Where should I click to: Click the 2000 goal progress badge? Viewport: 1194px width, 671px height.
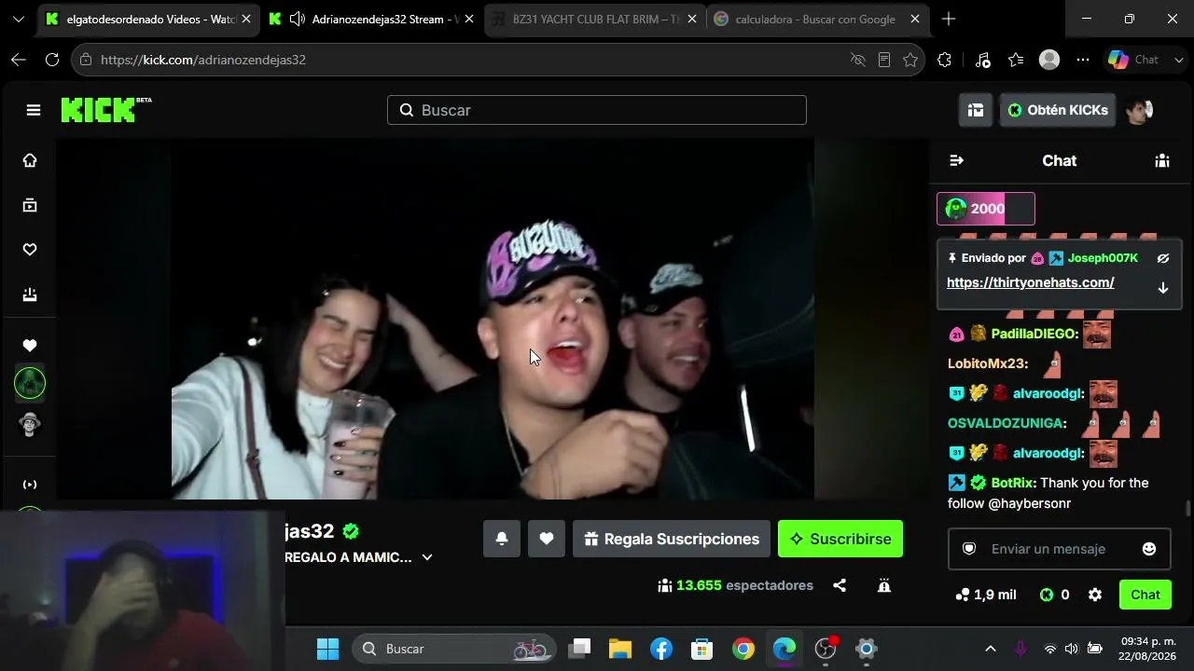(x=986, y=209)
